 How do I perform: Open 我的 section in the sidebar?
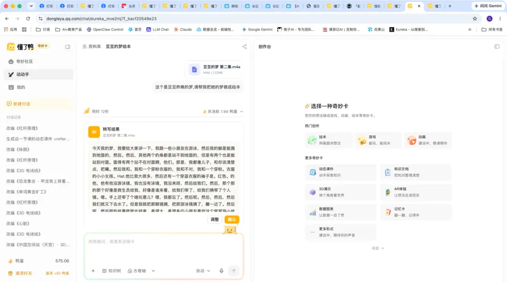[x=38, y=87]
